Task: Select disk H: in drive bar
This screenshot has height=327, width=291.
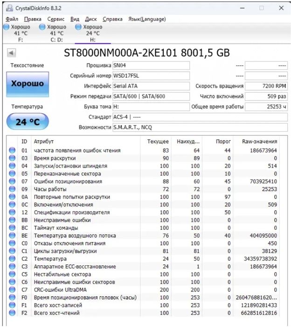Action: (x=93, y=33)
